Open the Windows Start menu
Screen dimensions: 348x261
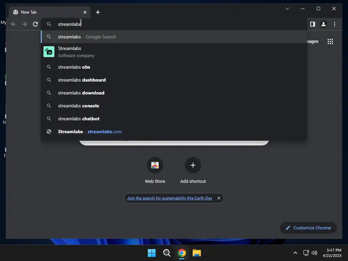click(152, 253)
